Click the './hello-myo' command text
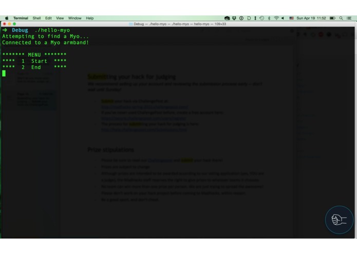This screenshot has width=357, height=254. click(x=52, y=30)
